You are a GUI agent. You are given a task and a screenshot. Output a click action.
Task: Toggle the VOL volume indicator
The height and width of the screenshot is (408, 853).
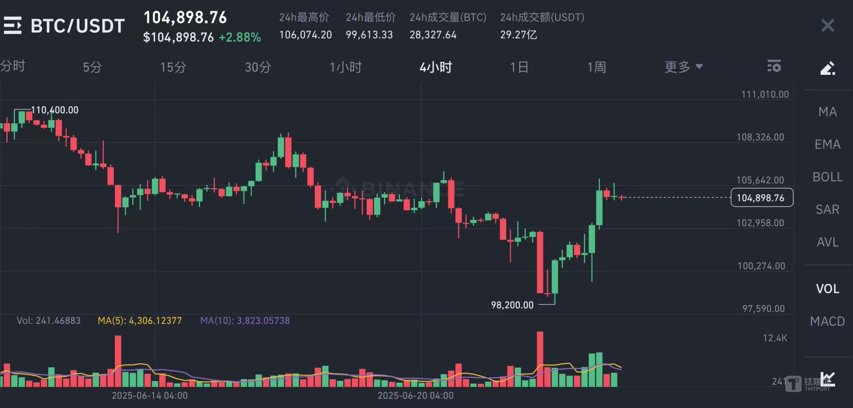[827, 288]
